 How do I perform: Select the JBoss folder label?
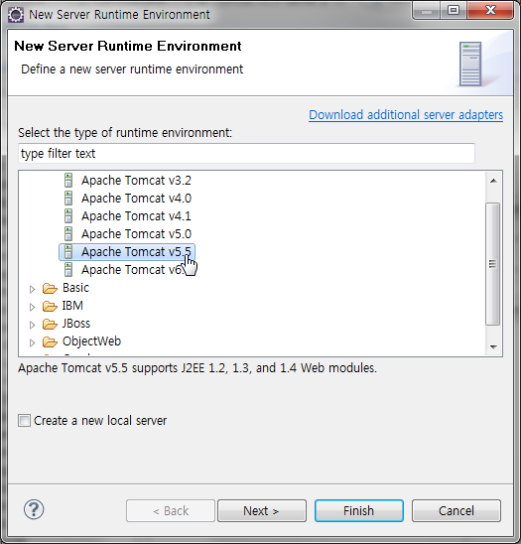coord(76,324)
